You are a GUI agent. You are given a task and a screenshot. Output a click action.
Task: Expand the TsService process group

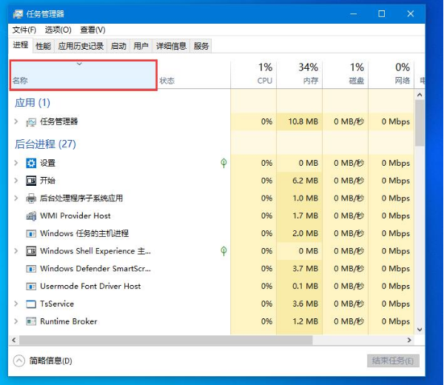point(16,304)
